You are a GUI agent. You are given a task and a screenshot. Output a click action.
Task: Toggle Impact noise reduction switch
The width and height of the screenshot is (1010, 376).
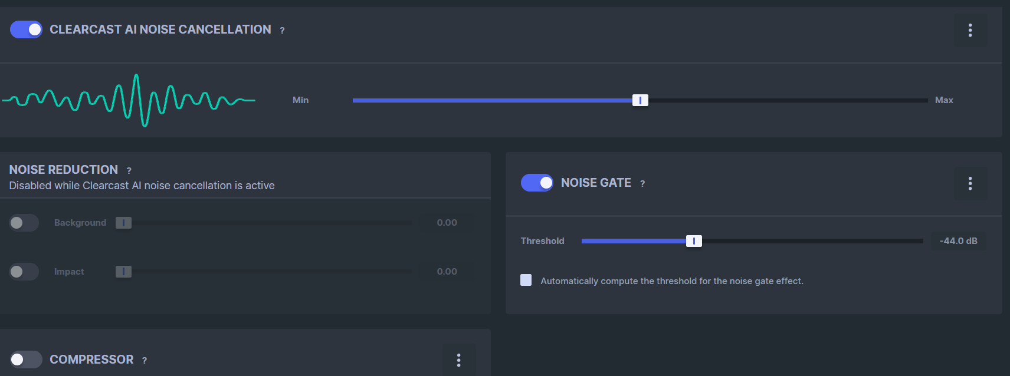click(x=24, y=272)
